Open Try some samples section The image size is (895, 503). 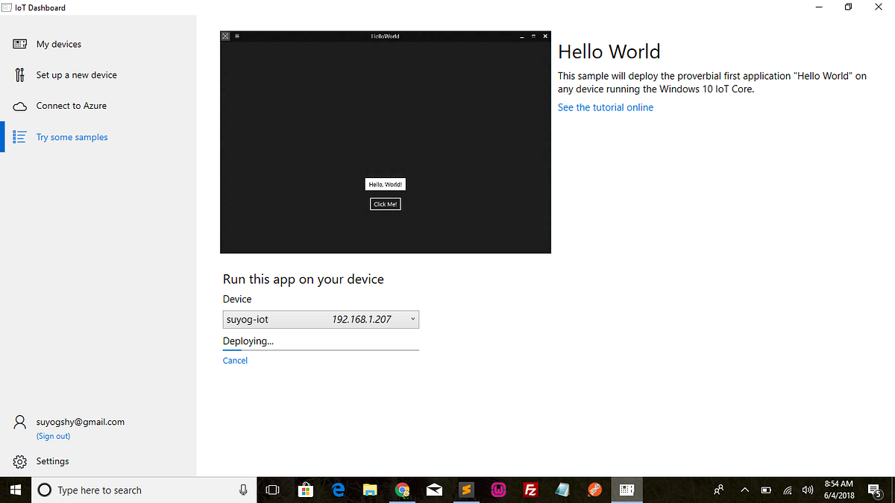98,137
